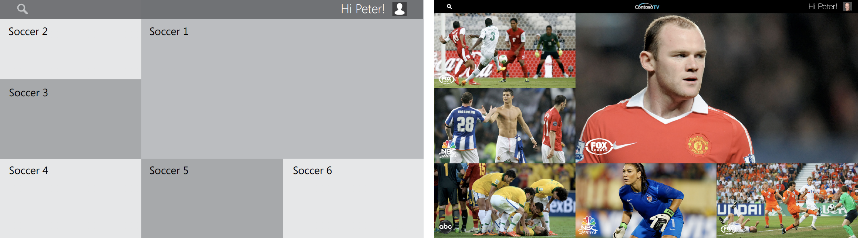858x238 pixels.
Task: Click the search icon in the wireframe header
Action: (22, 9)
